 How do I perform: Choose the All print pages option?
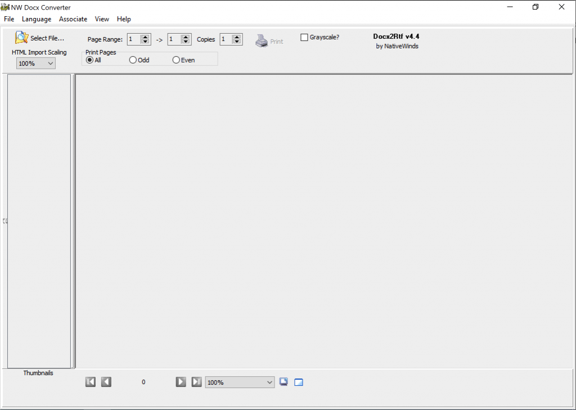pyautogui.click(x=89, y=60)
